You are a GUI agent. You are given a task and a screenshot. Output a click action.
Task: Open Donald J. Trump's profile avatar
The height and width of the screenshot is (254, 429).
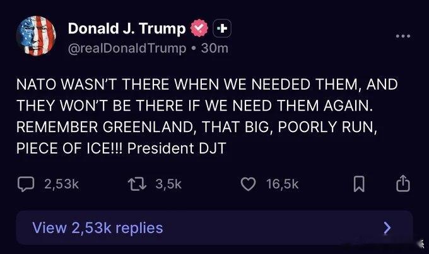pos(36,36)
